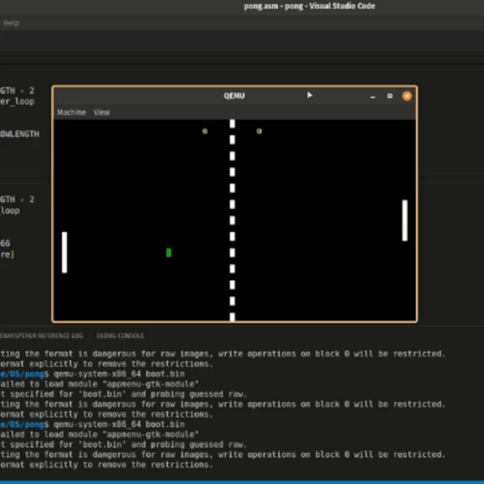Switch to CodeWhisperer Reference Log tab
This screenshot has width=484, height=484.
tap(42, 335)
